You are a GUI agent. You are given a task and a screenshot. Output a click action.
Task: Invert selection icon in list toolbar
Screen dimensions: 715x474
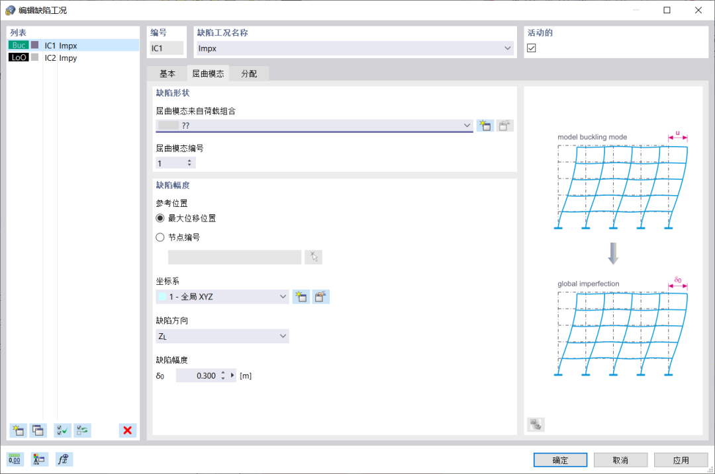83,430
